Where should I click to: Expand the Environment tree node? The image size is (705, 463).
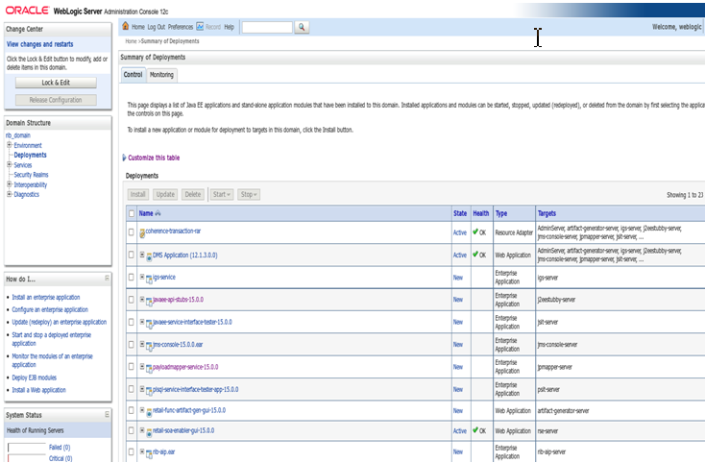coord(9,145)
